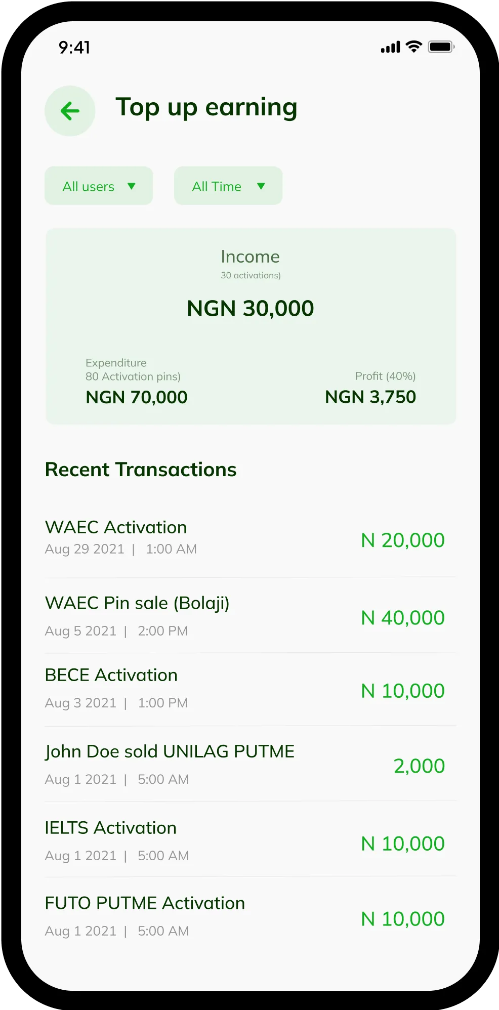The image size is (499, 1010).
Task: Tap the cellular signal bars icon
Action: pyautogui.click(x=390, y=47)
